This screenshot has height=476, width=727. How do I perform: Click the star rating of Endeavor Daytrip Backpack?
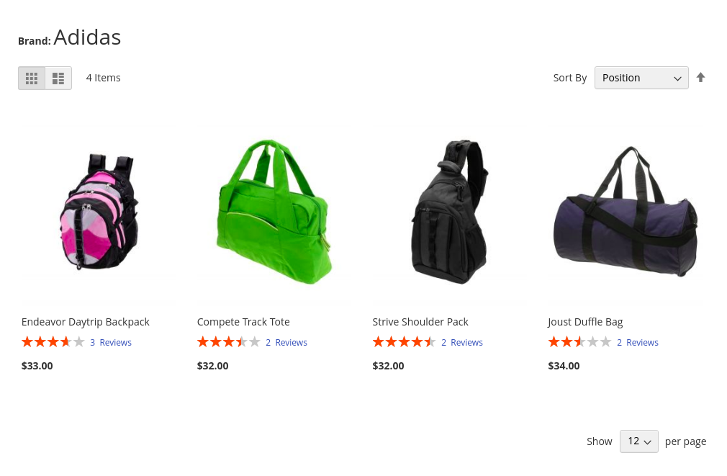pos(53,342)
